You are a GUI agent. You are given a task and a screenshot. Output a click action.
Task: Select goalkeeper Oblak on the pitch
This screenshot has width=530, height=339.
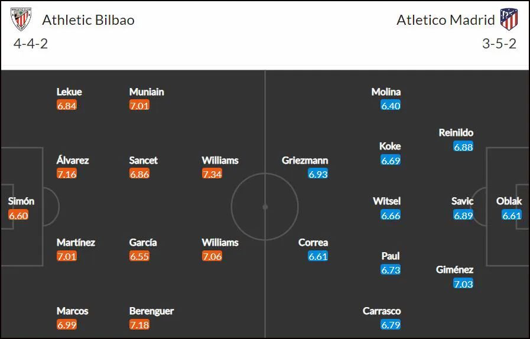pos(509,201)
